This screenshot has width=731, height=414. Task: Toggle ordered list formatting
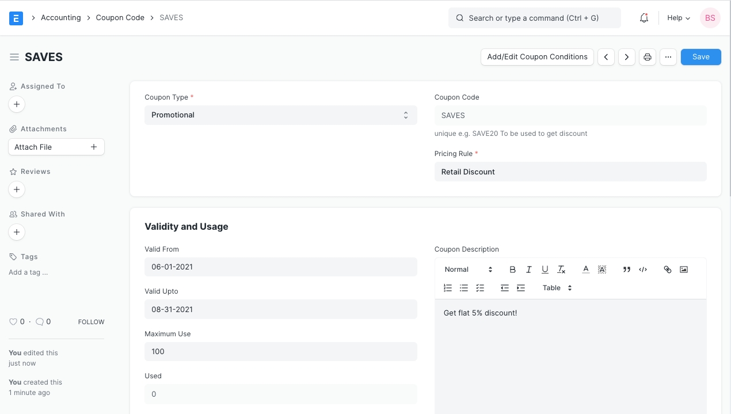click(448, 288)
